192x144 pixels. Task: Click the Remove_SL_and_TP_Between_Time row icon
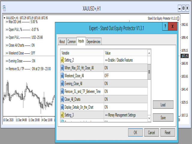click(62, 91)
